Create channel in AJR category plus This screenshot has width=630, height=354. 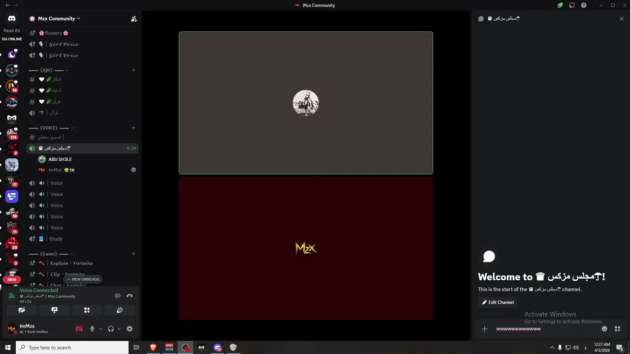pos(133,70)
